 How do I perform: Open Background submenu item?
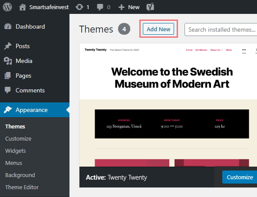coord(20,175)
